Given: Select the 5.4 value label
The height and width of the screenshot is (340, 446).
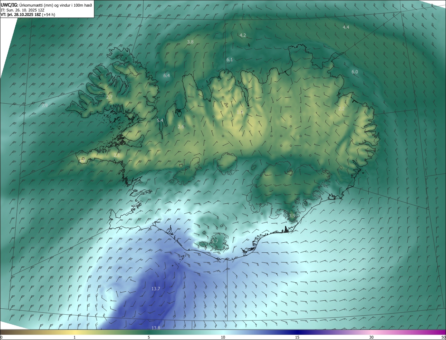Looking at the screenshot, I should (x=160, y=121).
